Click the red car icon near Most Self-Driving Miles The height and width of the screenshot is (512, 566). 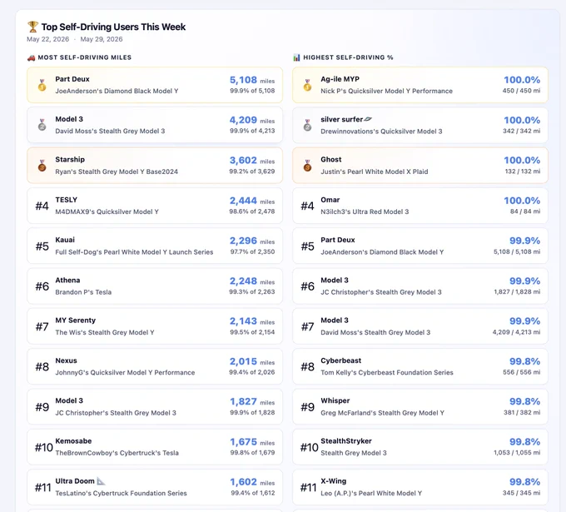(31, 57)
